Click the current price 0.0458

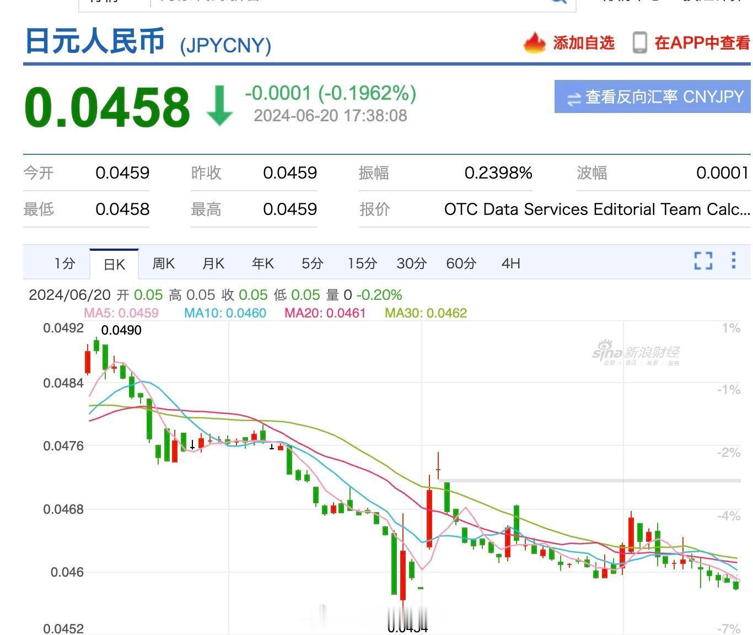pyautogui.click(x=107, y=106)
